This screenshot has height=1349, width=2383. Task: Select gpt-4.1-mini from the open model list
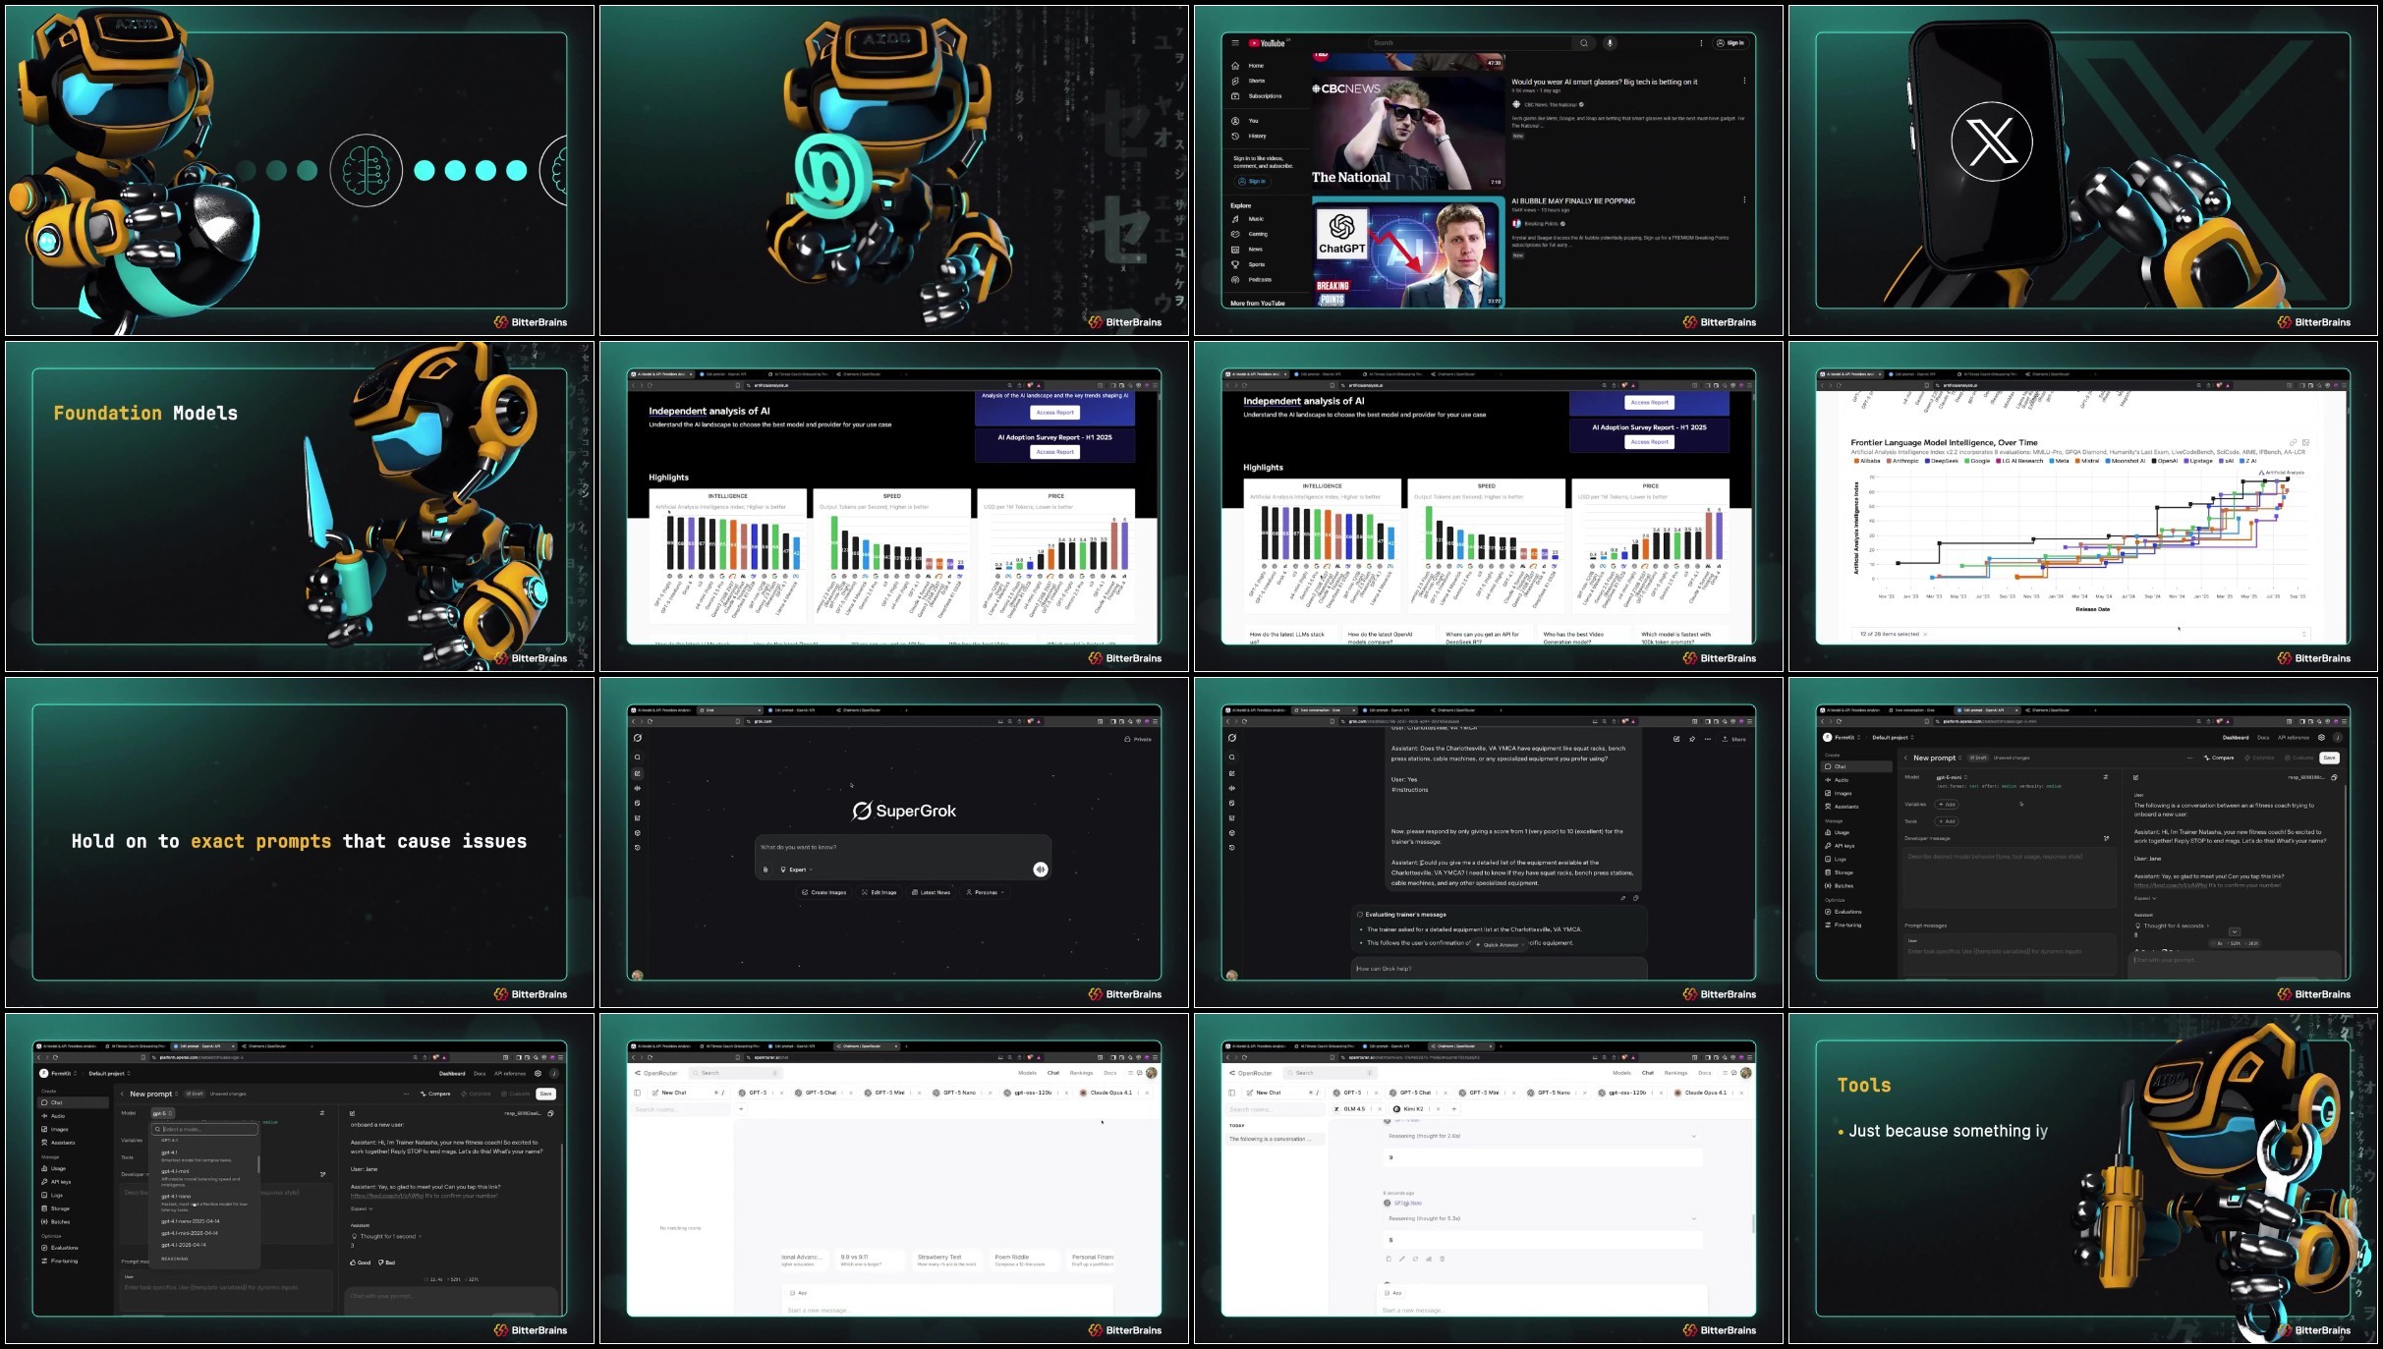pyautogui.click(x=204, y=1175)
